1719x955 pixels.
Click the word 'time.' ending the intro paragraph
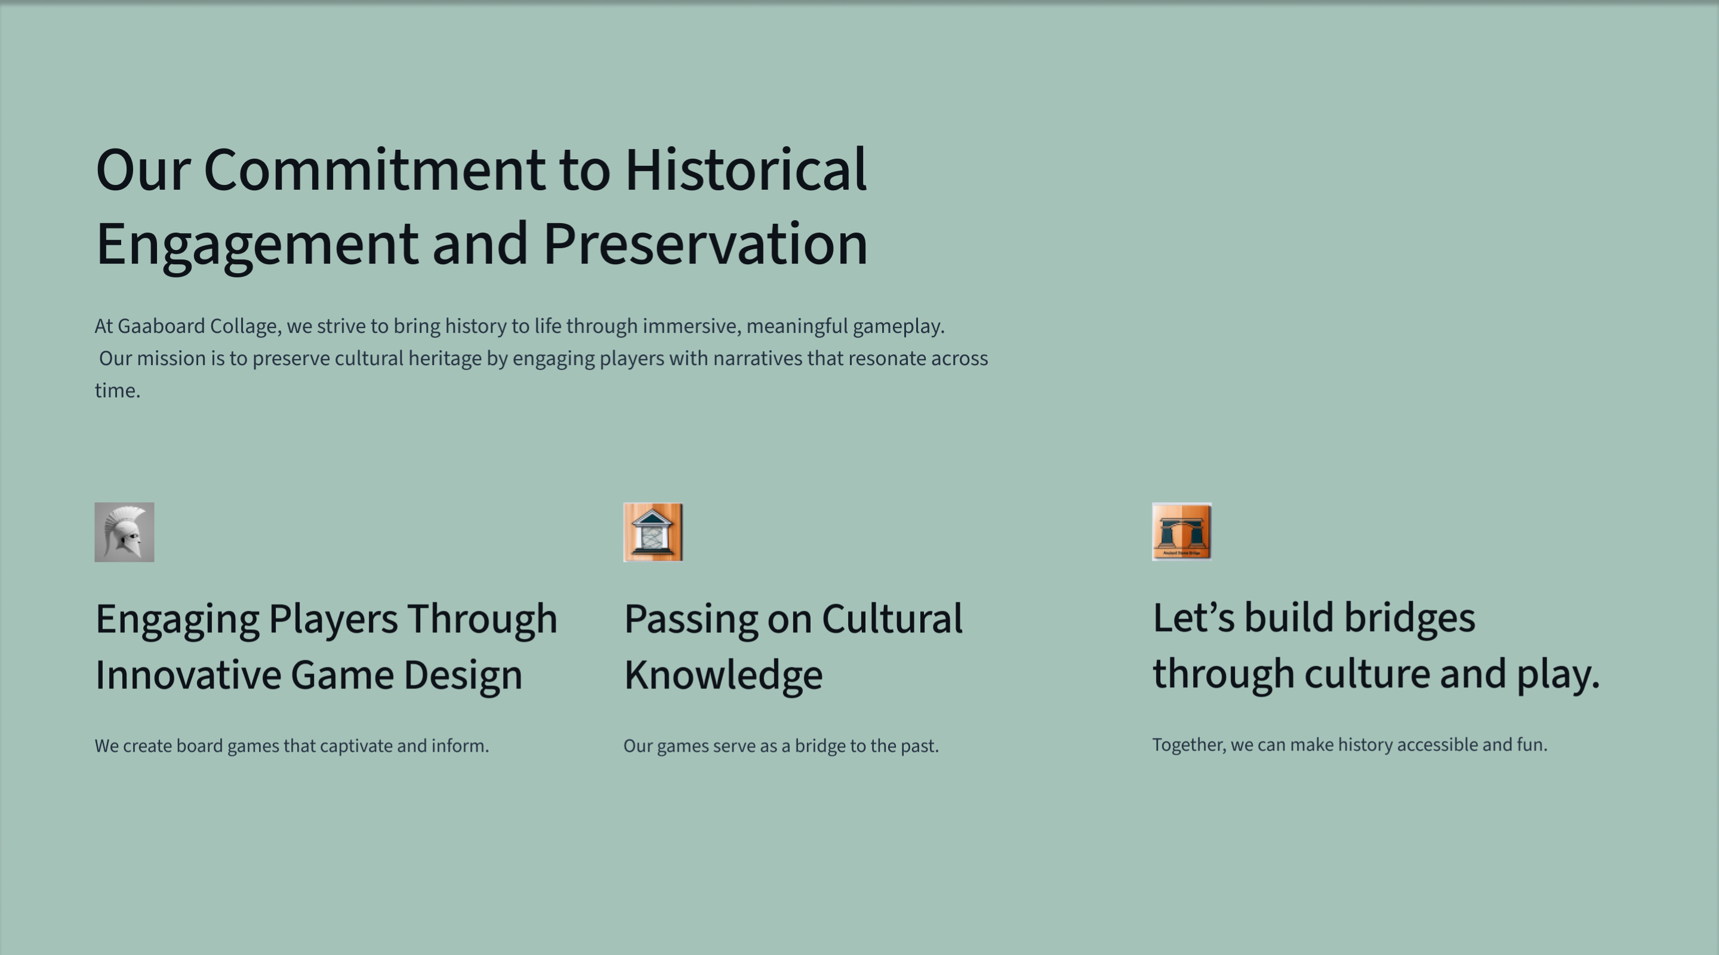pos(118,391)
